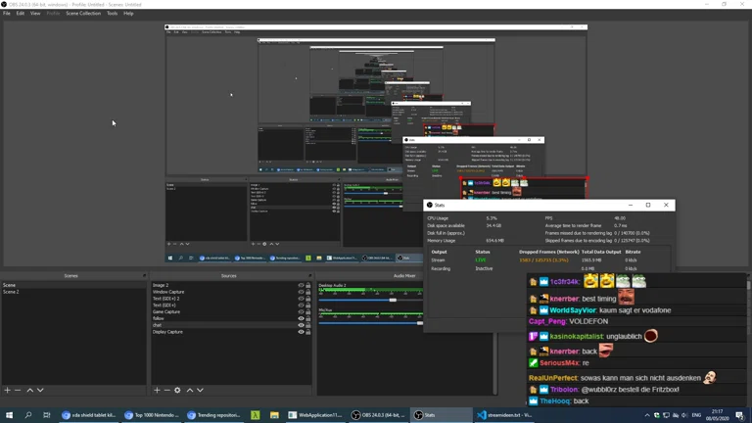Viewport: 752px width, 423px height.
Task: Open the File menu
Action: pyautogui.click(x=7, y=14)
